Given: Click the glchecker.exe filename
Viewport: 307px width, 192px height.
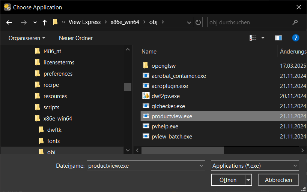Looking at the screenshot, I should [x=168, y=106].
